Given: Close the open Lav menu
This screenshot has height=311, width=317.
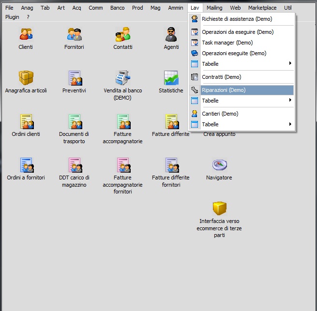Looking at the screenshot, I should [195, 8].
